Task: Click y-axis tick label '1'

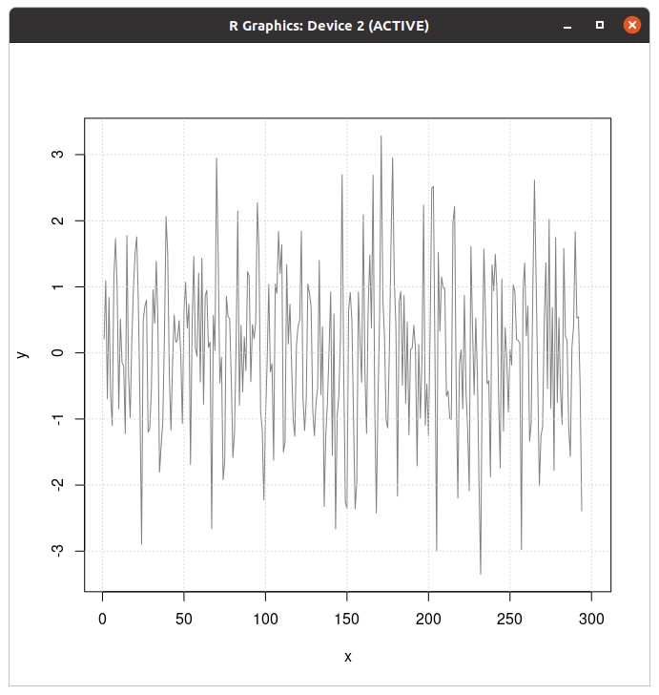Action: click(x=57, y=286)
